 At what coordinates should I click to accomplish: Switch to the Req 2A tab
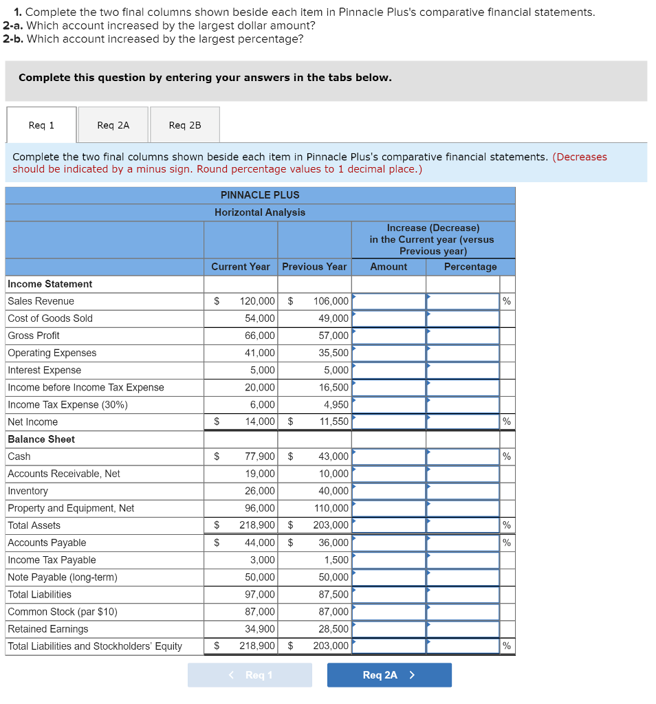coord(113,124)
